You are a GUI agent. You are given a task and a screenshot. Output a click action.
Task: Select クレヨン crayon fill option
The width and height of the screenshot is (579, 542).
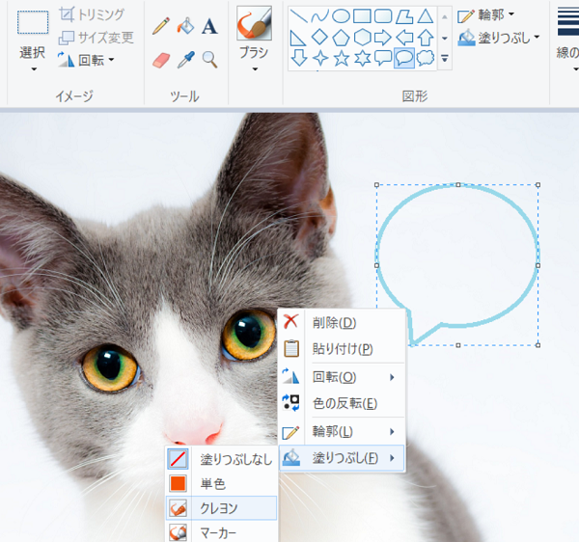pos(222,508)
